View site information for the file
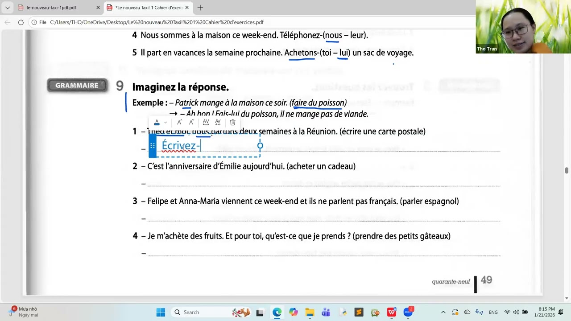This screenshot has width=571, height=321. coord(38,22)
